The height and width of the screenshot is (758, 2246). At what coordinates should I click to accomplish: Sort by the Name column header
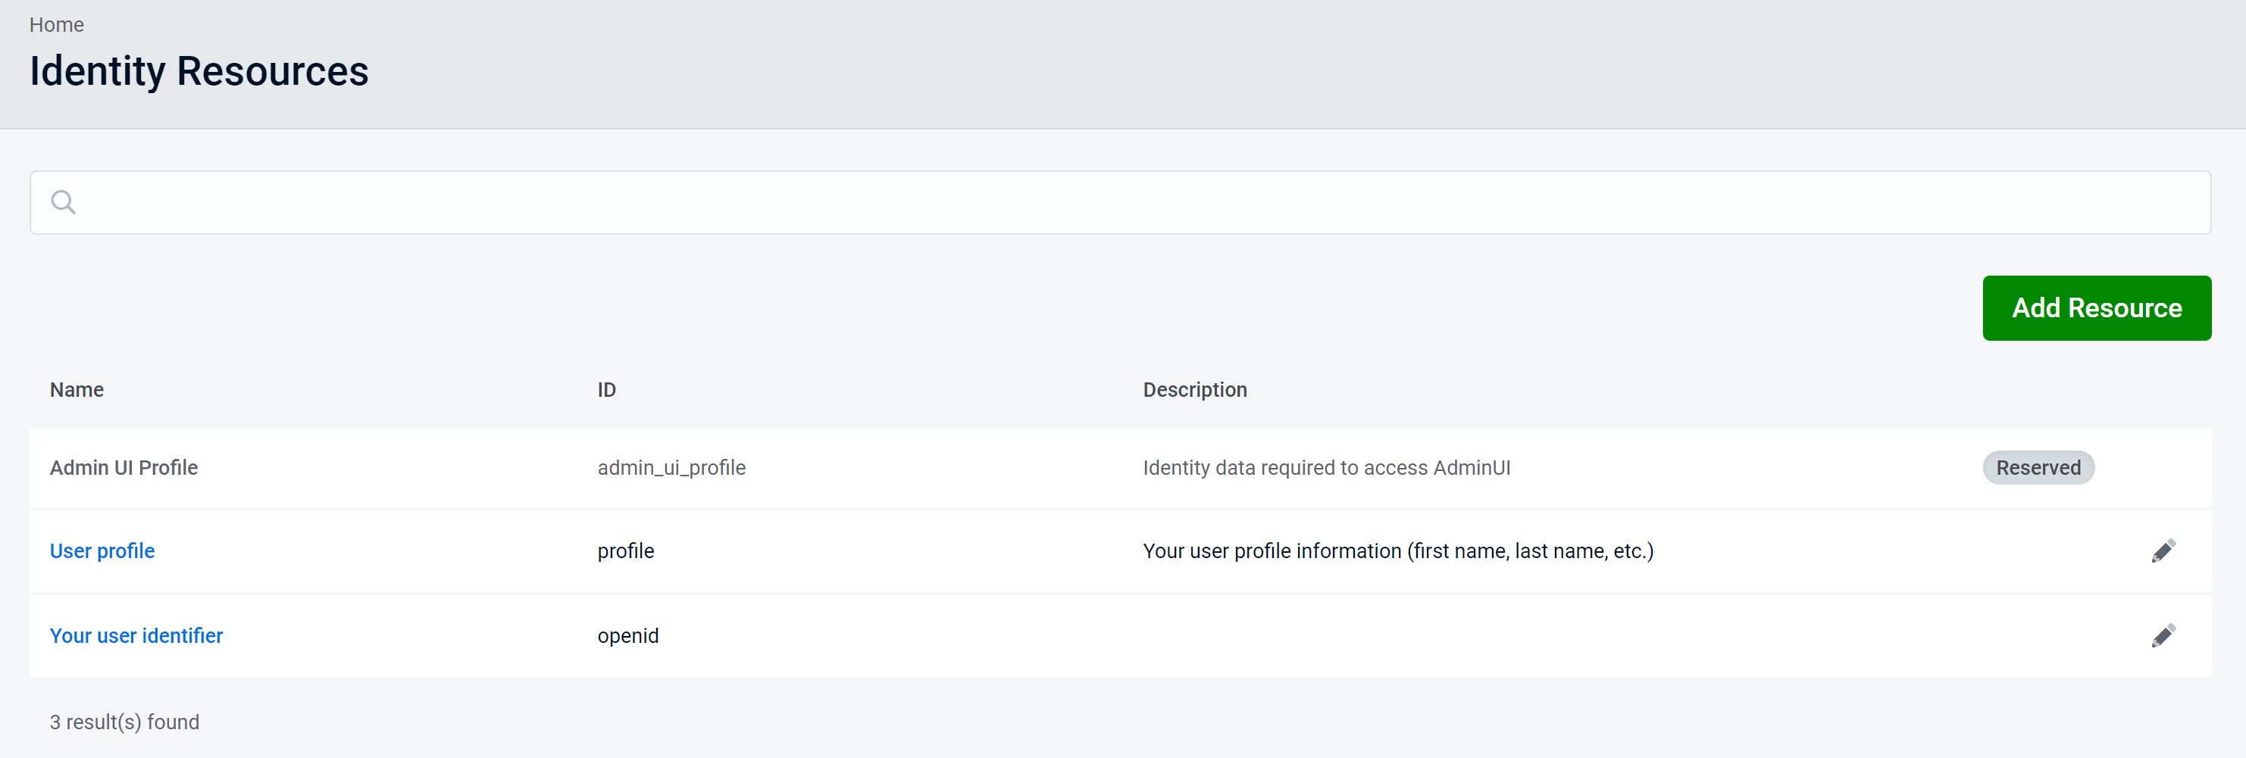(76, 389)
